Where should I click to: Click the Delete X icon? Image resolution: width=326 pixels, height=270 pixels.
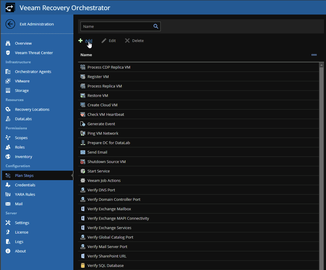click(127, 41)
